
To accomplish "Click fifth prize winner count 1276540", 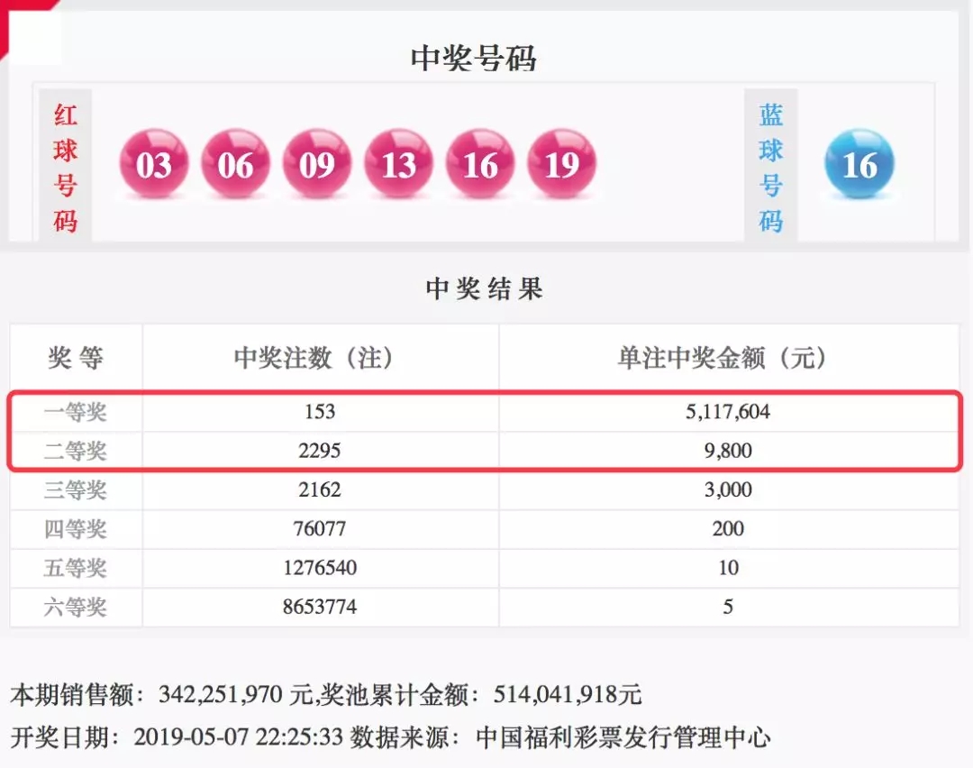I will pos(320,568).
